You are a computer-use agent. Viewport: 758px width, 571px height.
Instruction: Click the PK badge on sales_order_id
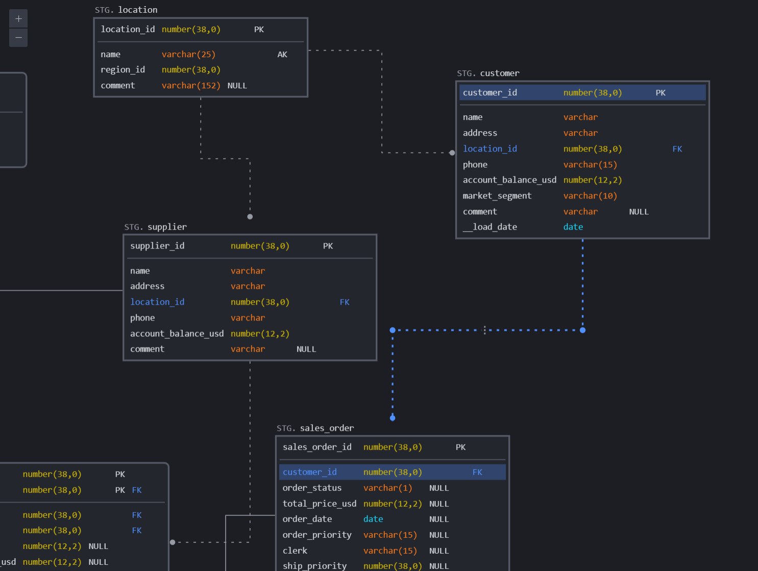point(460,447)
